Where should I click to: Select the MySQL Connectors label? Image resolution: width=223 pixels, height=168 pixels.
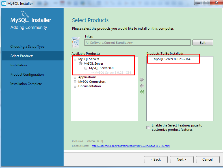[92, 82]
